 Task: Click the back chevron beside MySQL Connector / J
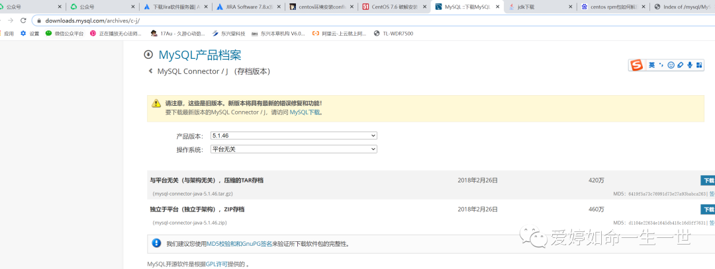click(x=150, y=71)
